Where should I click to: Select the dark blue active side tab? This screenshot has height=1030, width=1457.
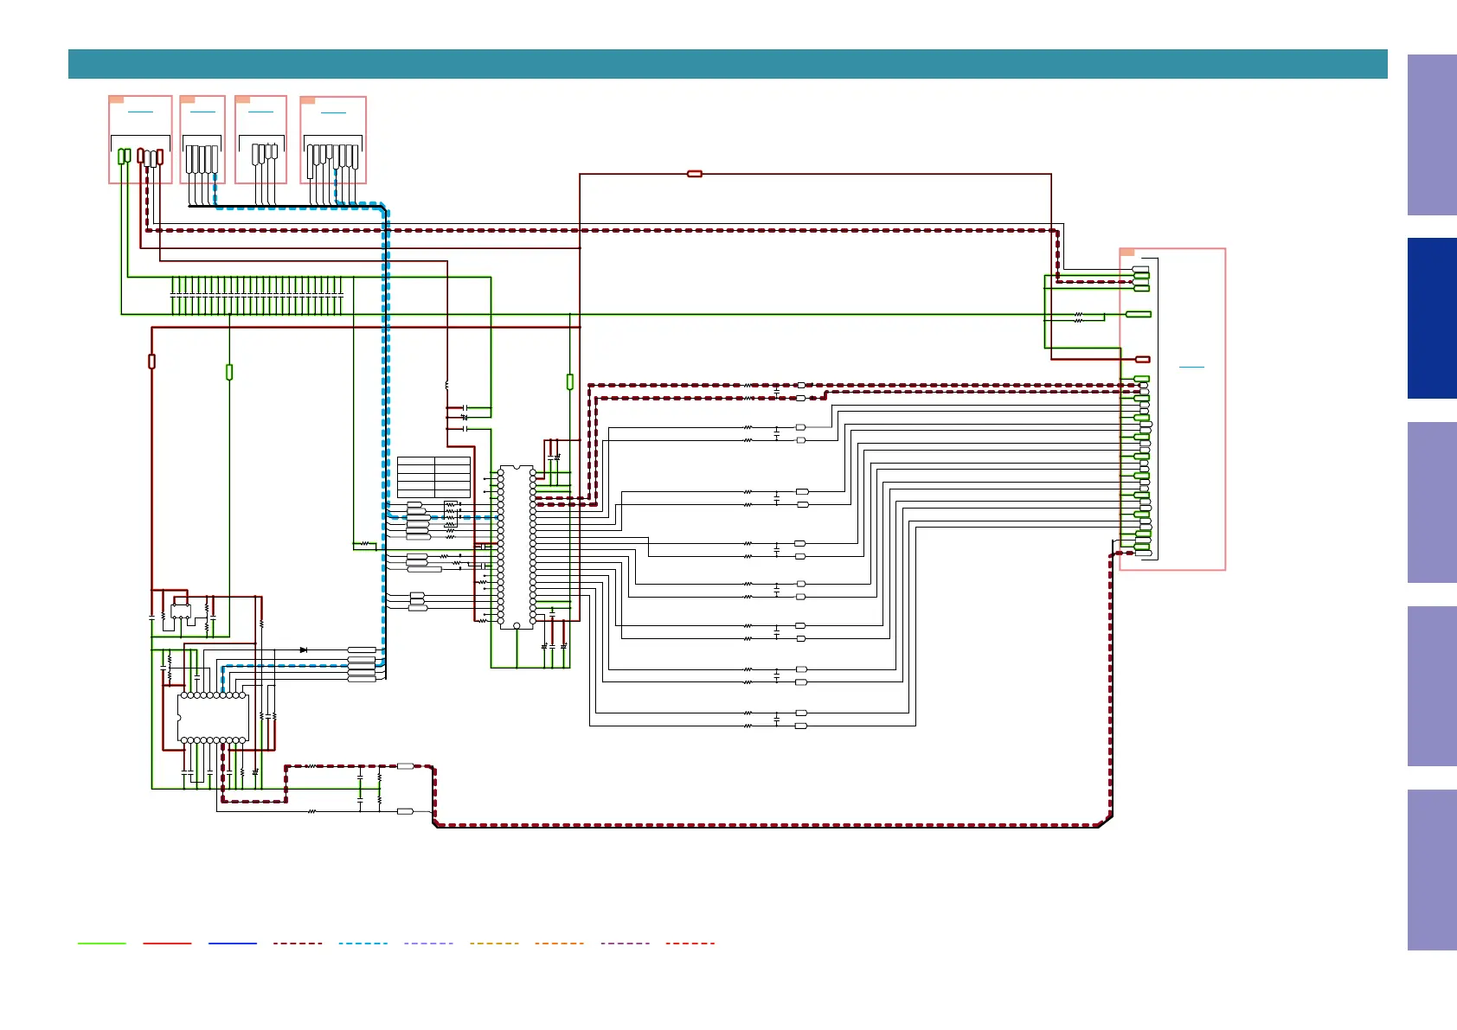click(1432, 318)
